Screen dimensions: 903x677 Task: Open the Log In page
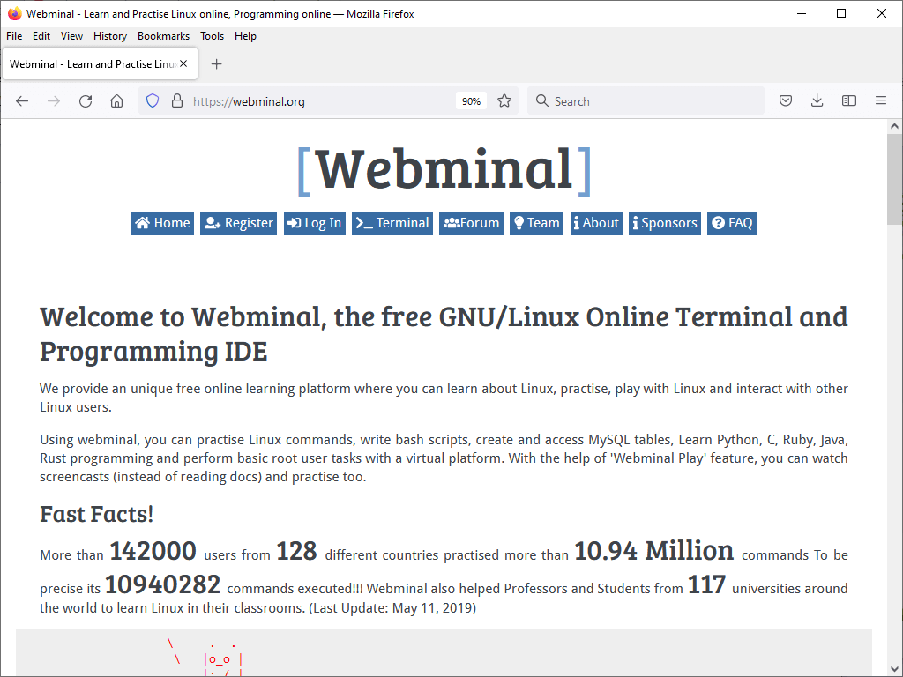point(315,223)
